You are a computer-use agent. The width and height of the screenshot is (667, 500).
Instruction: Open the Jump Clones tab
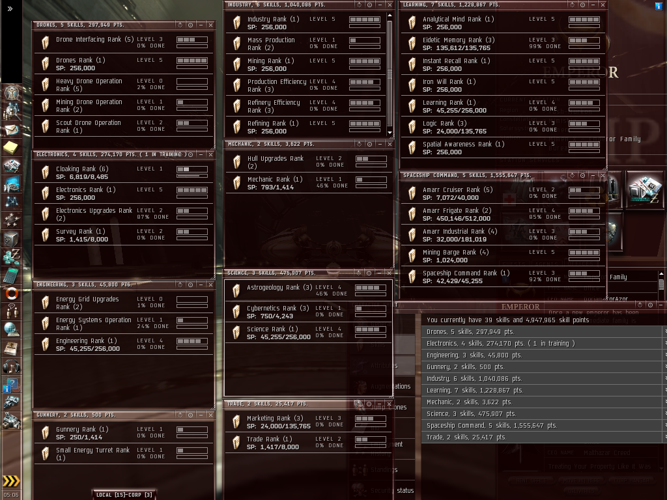pyautogui.click(x=383, y=408)
